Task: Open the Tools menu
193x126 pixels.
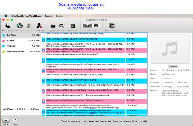Action: 48,16
